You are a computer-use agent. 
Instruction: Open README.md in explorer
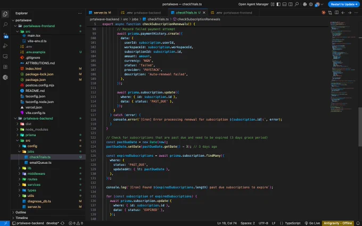35,90
